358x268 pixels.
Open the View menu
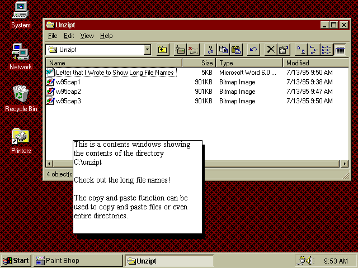click(x=87, y=36)
